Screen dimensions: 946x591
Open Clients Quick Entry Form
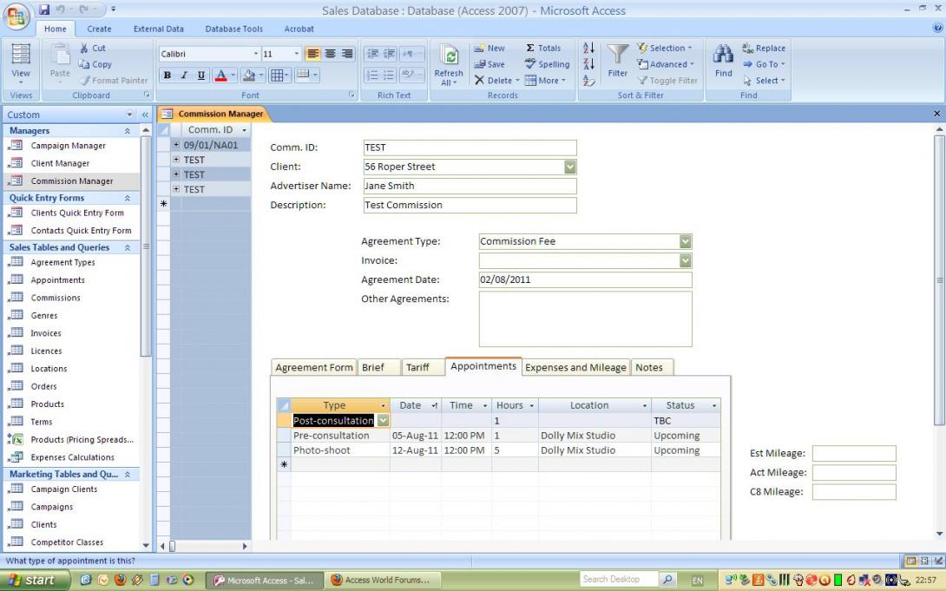(77, 213)
